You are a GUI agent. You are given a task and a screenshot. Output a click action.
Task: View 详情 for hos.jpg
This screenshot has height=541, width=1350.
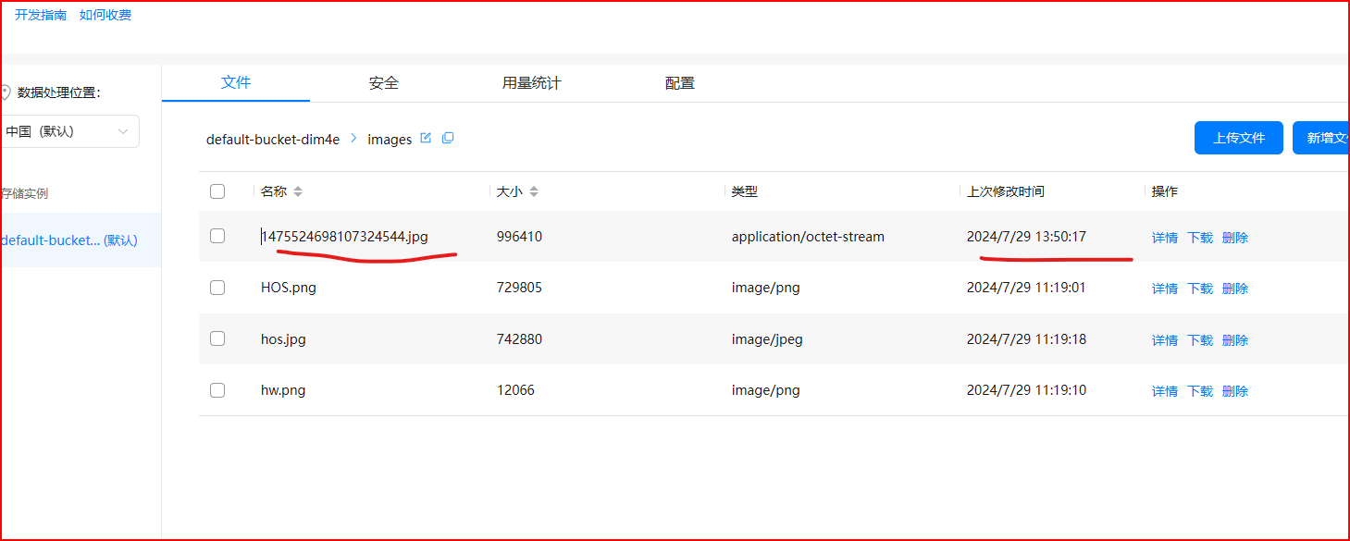pyautogui.click(x=1165, y=340)
